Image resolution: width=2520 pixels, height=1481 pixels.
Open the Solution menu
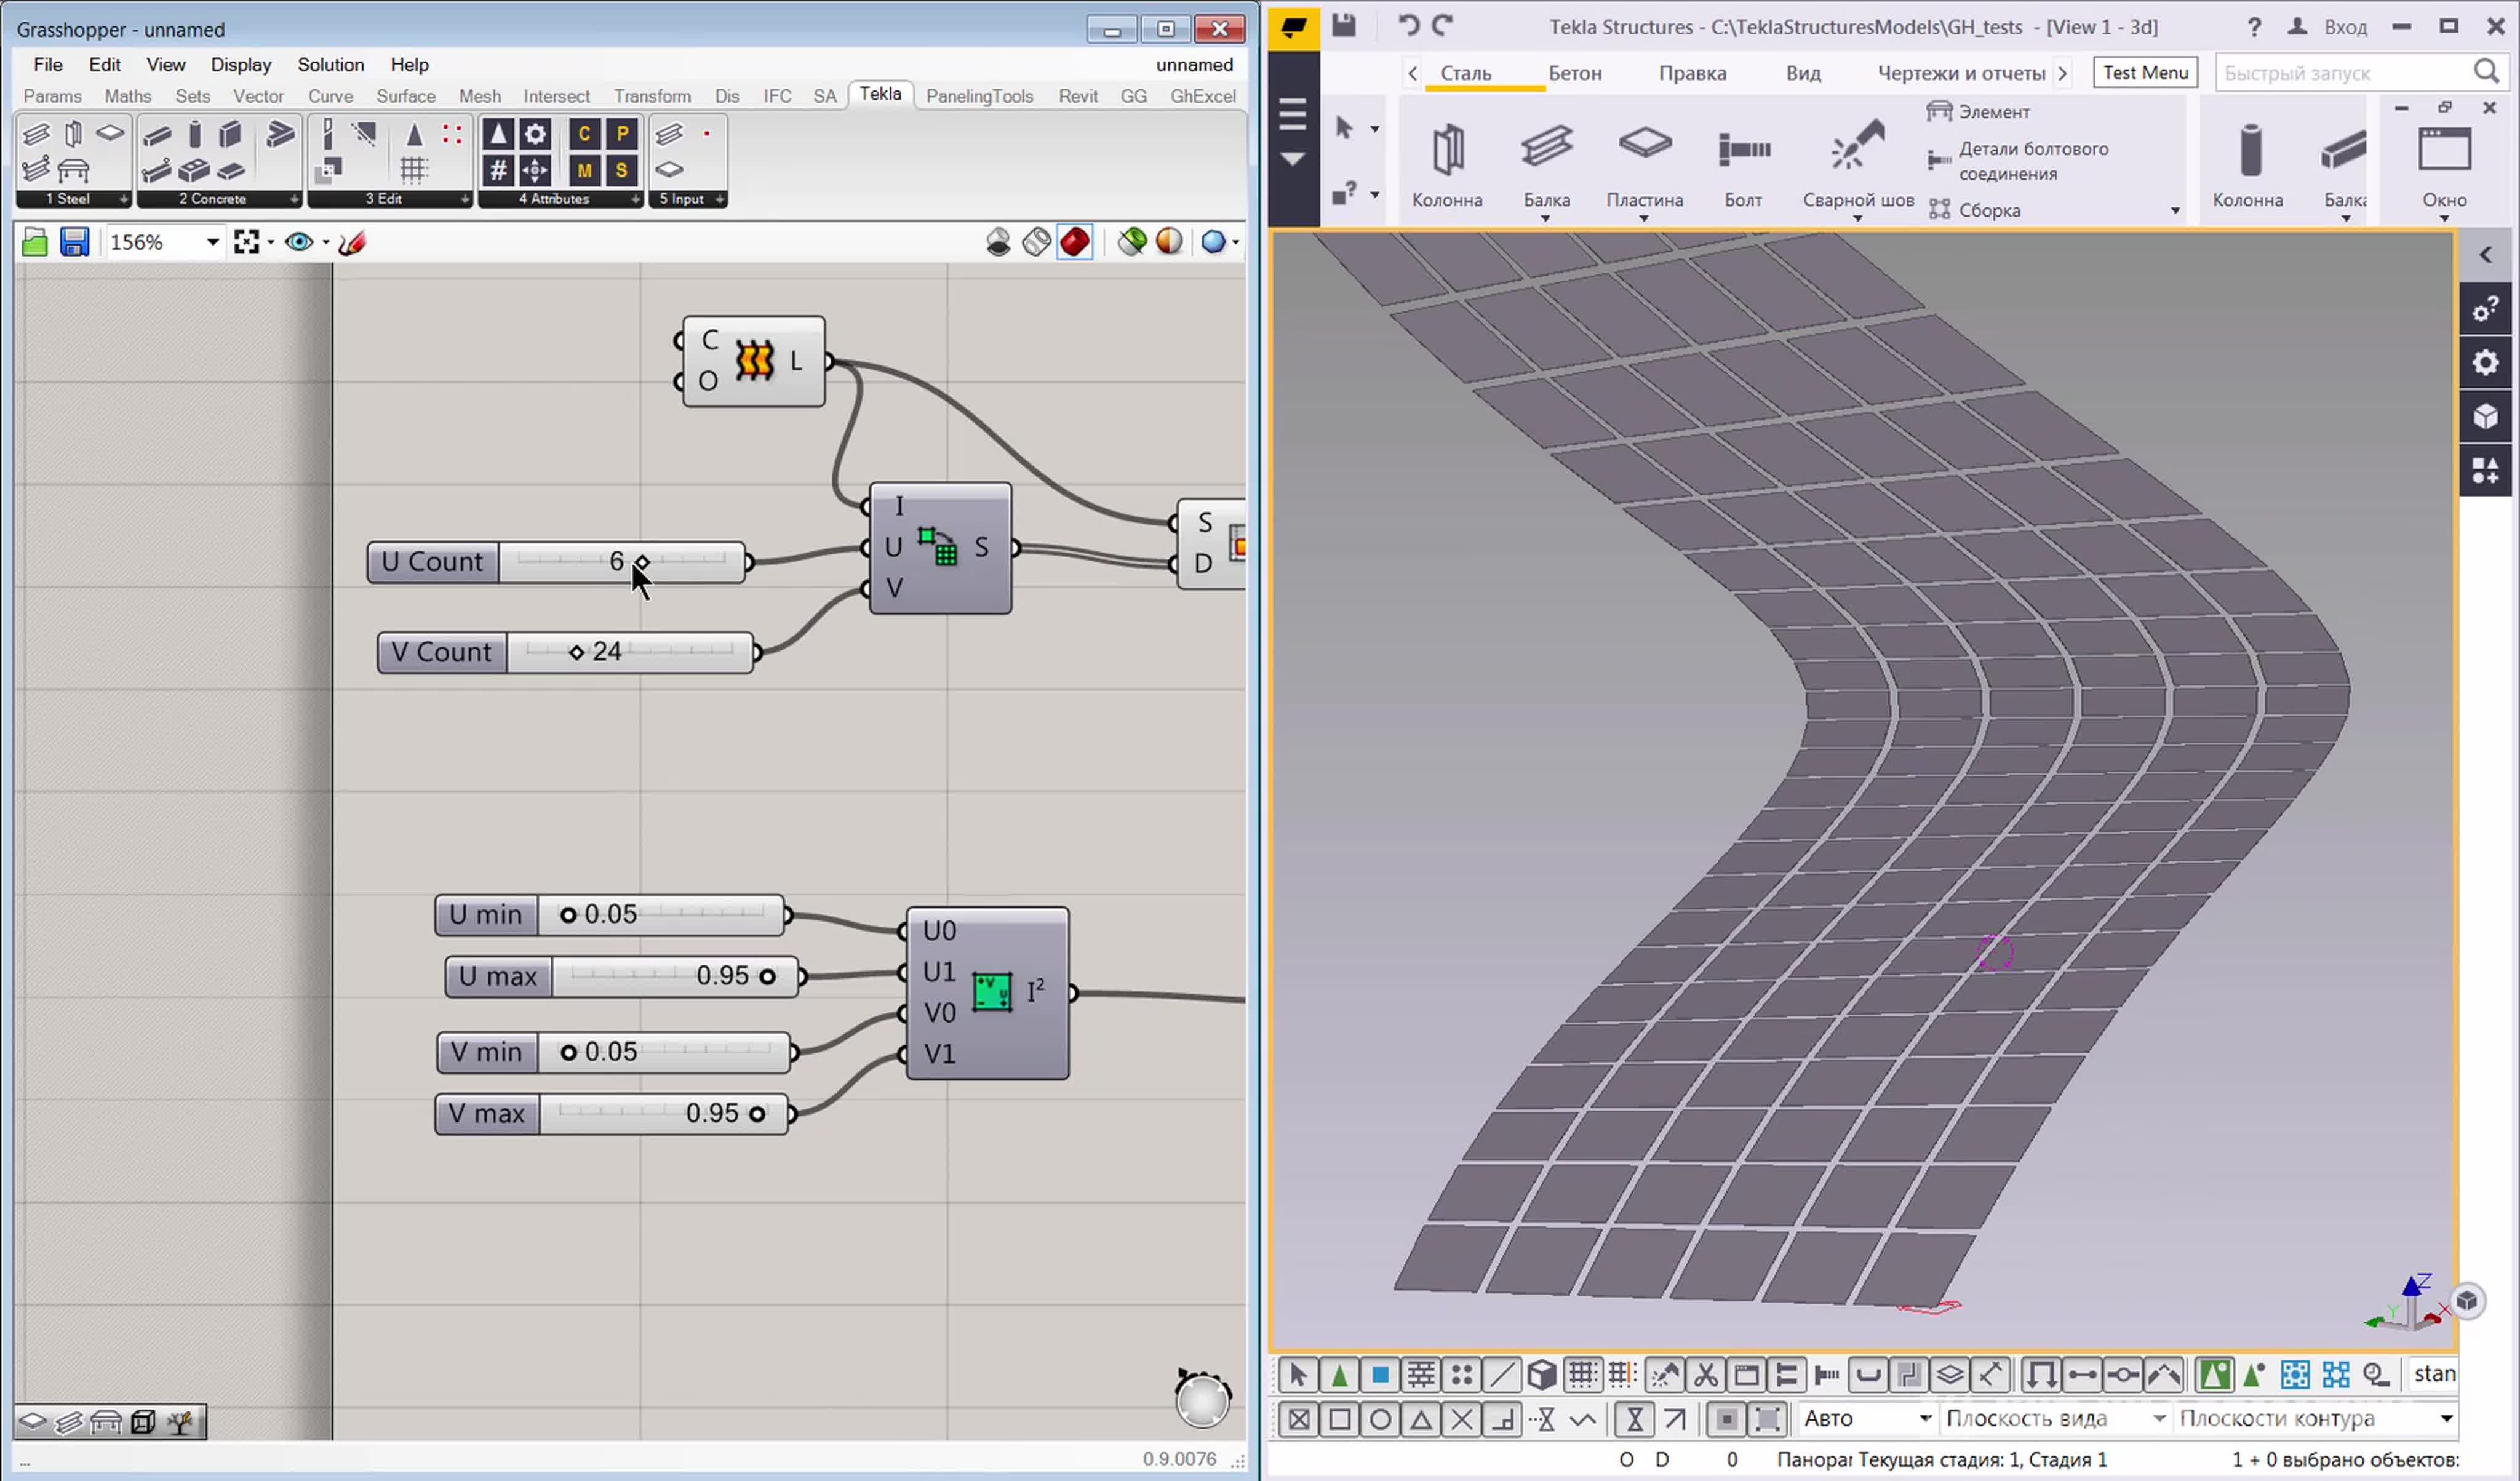click(x=330, y=65)
